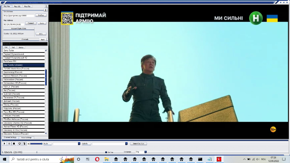Open Windows notification center icon

[284, 159]
